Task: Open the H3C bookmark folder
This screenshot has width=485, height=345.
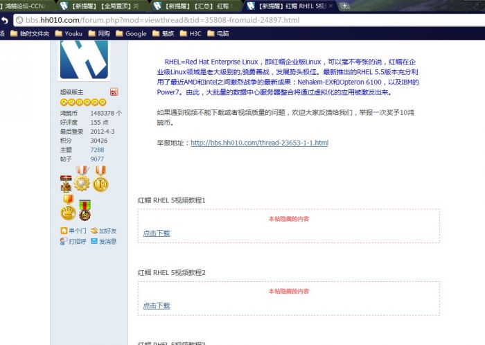Action: (191, 33)
